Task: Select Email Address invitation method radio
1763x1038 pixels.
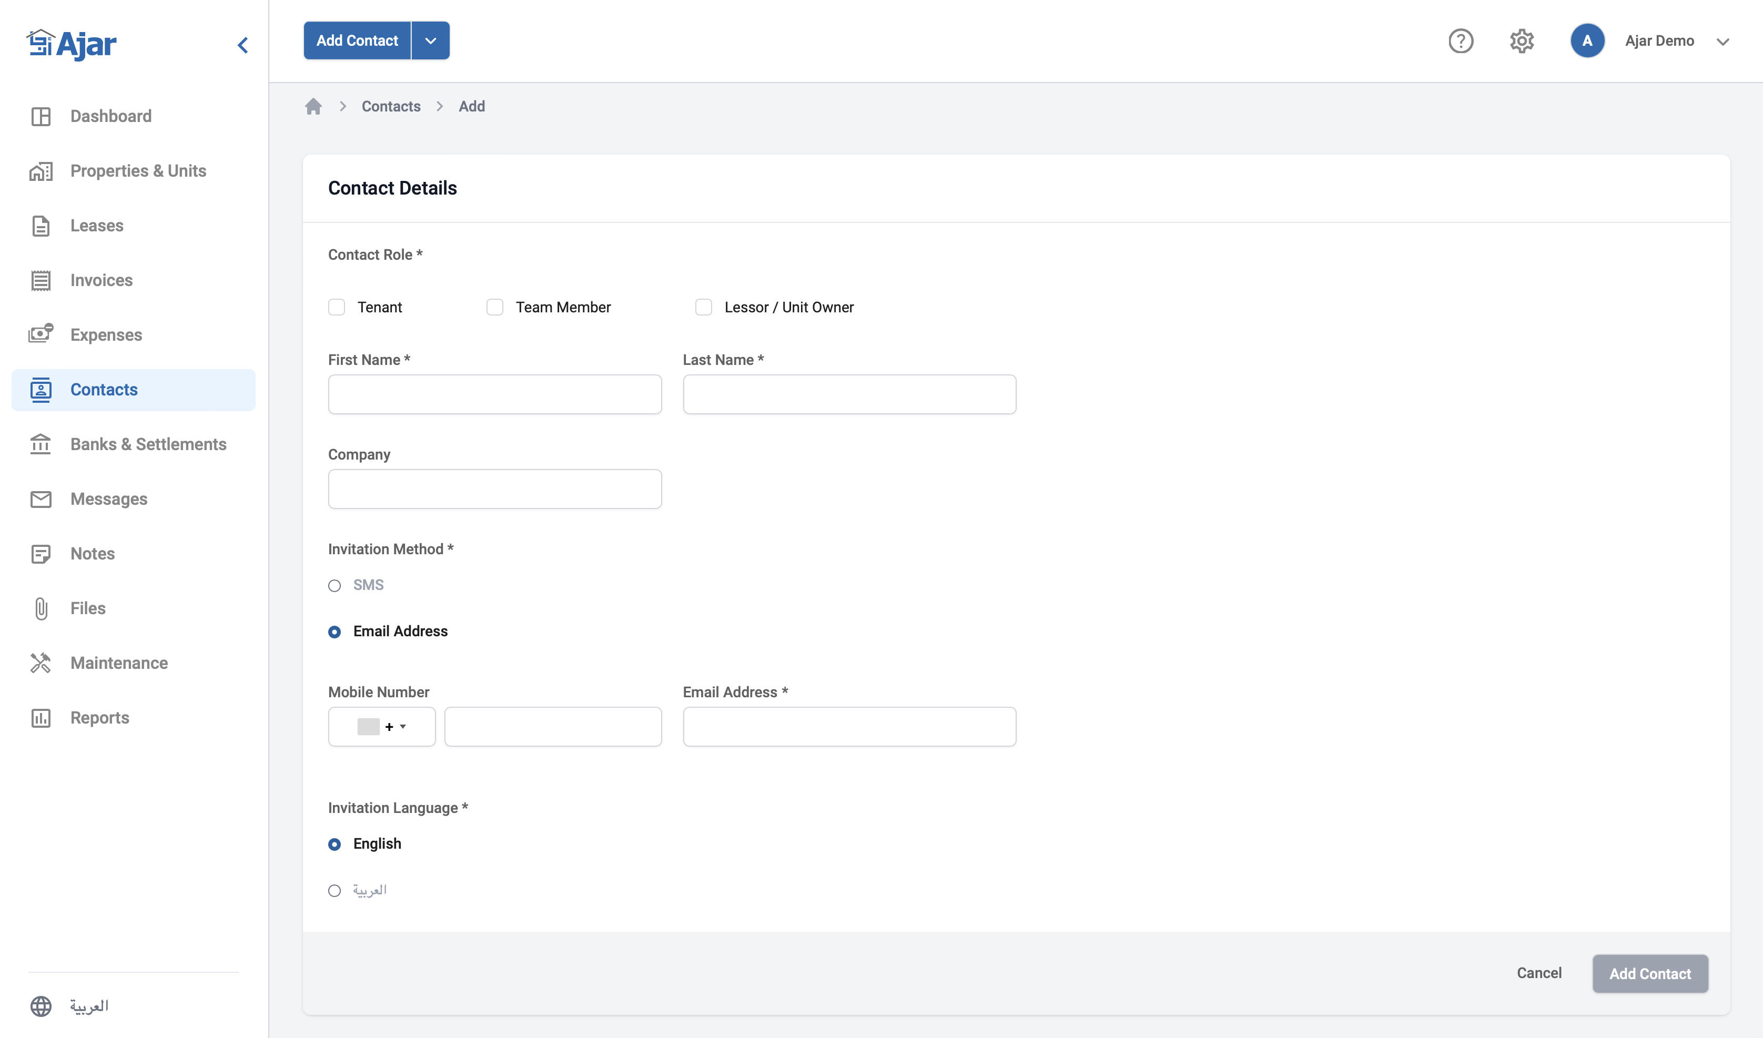Action: coord(335,632)
